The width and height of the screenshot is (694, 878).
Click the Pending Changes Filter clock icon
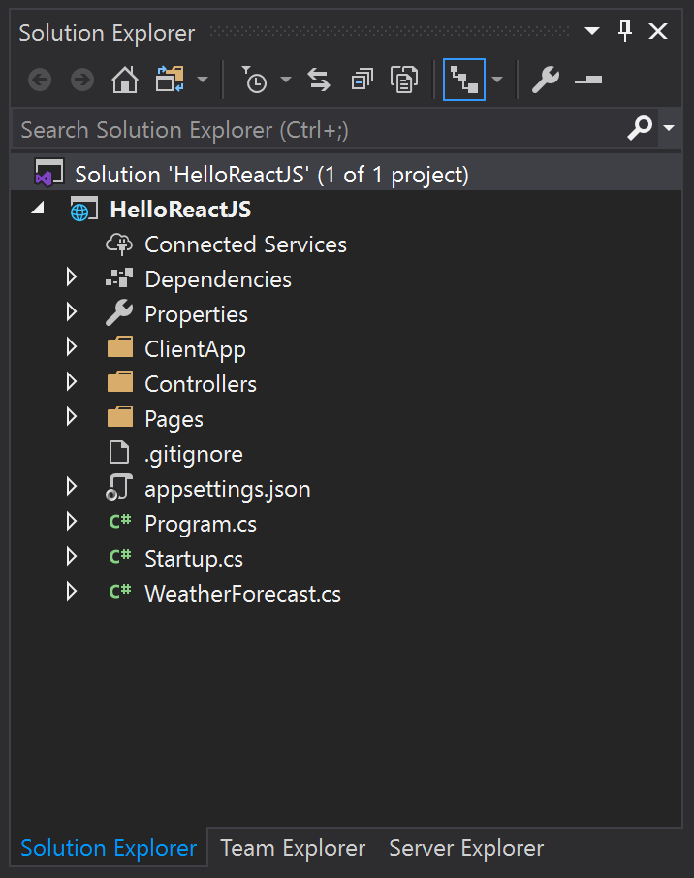tap(255, 80)
